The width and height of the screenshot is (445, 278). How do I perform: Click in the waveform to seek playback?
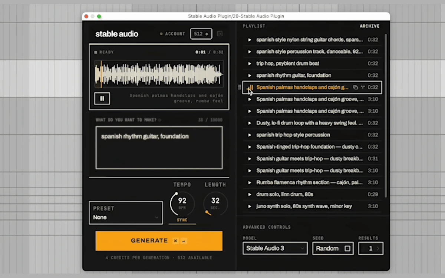159,74
